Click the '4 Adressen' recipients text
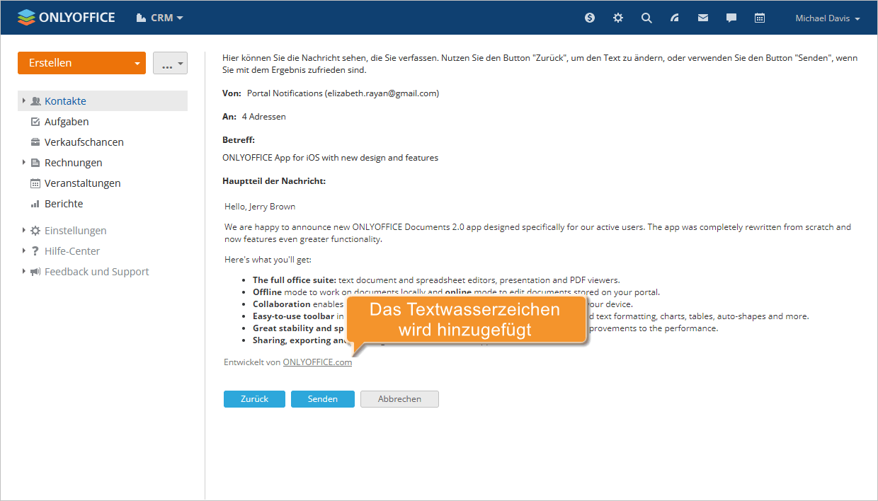 (x=264, y=117)
